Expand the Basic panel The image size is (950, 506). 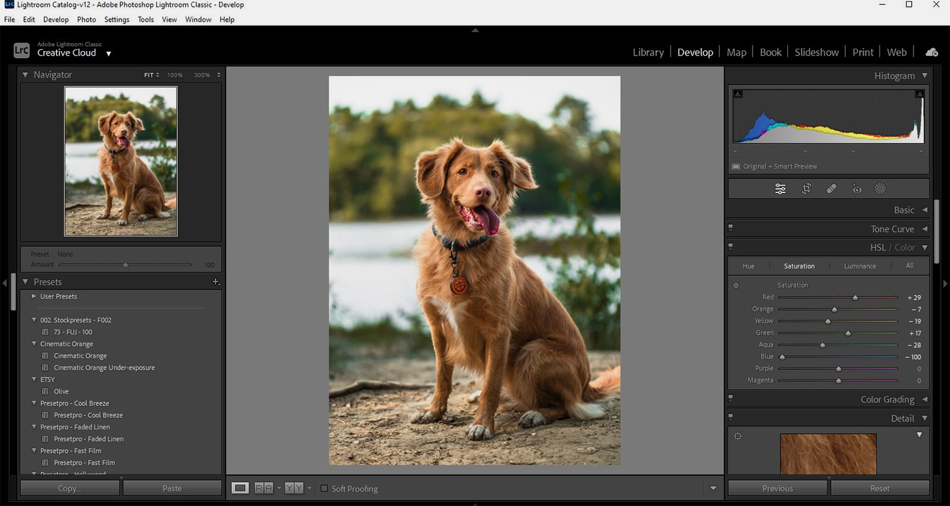click(x=924, y=210)
